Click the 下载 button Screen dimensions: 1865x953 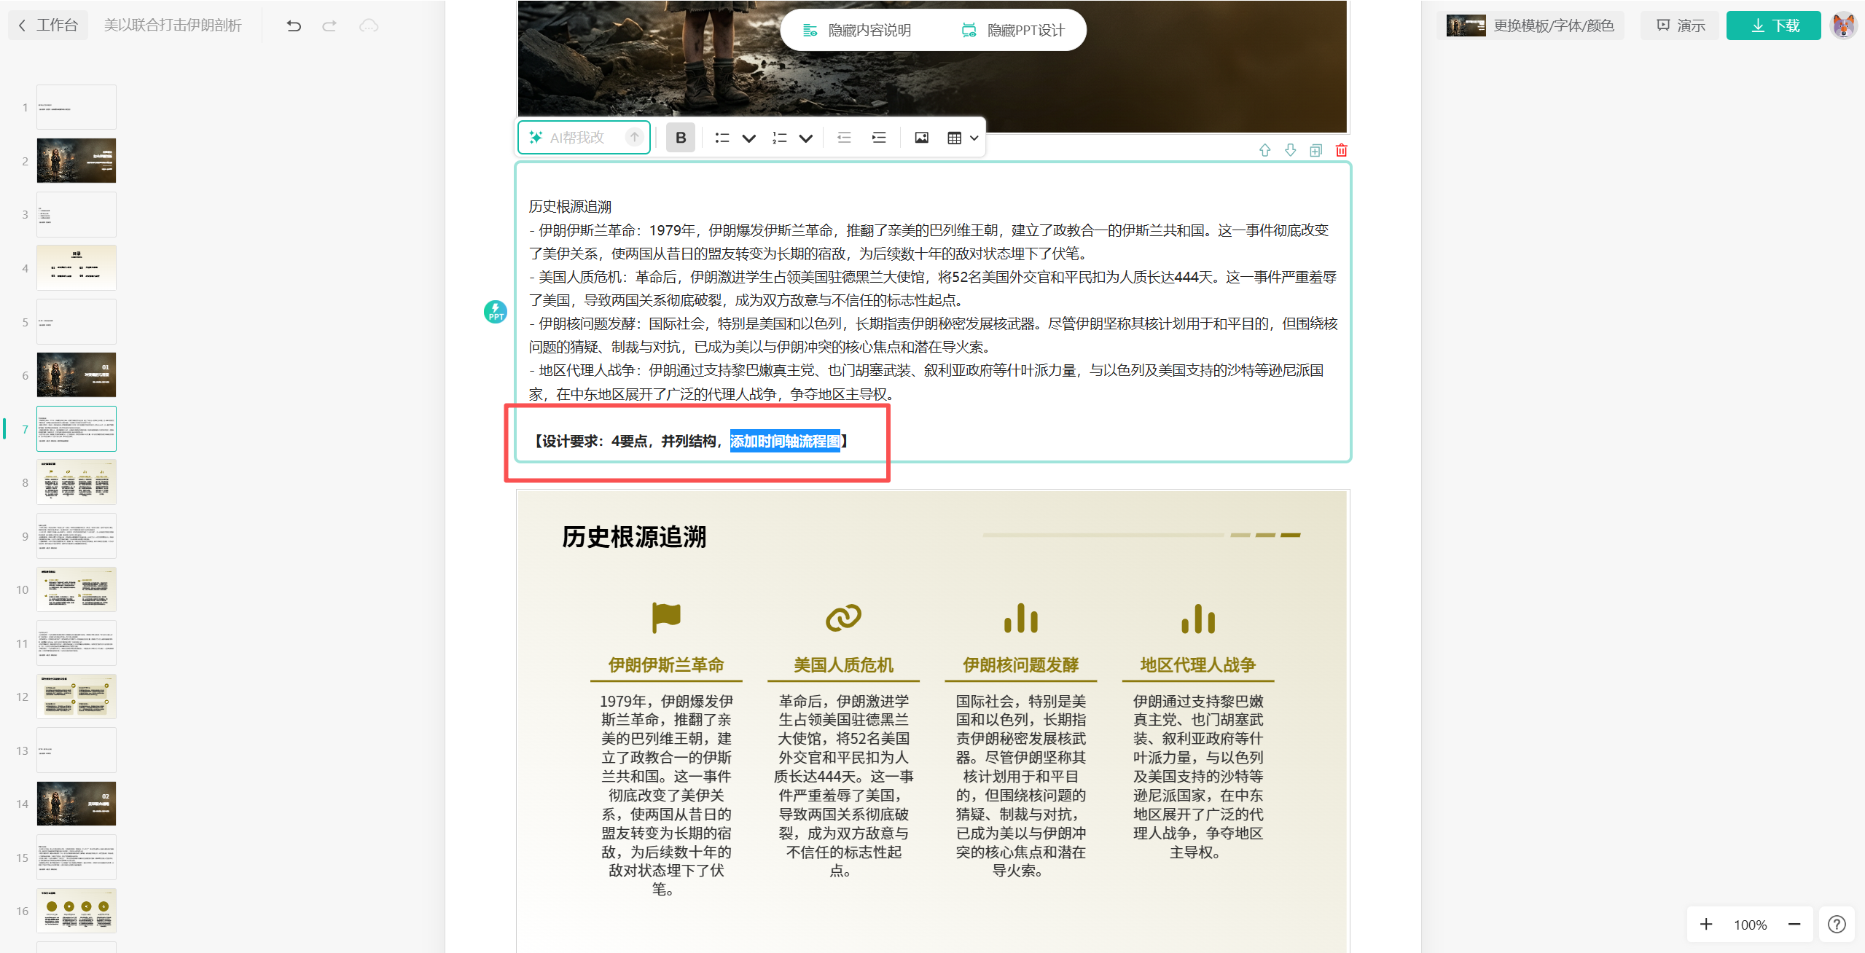(1773, 26)
